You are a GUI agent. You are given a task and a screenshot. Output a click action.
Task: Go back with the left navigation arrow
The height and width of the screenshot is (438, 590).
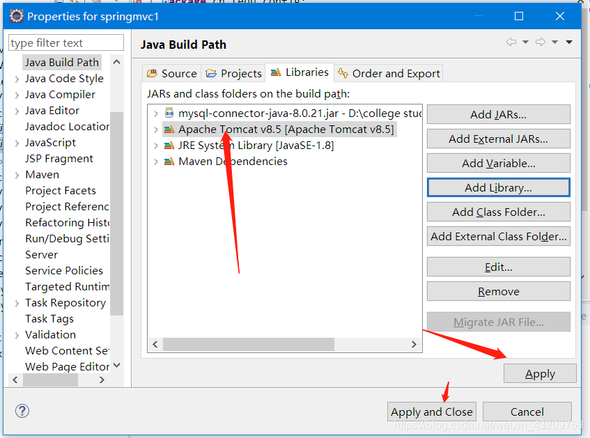[511, 42]
